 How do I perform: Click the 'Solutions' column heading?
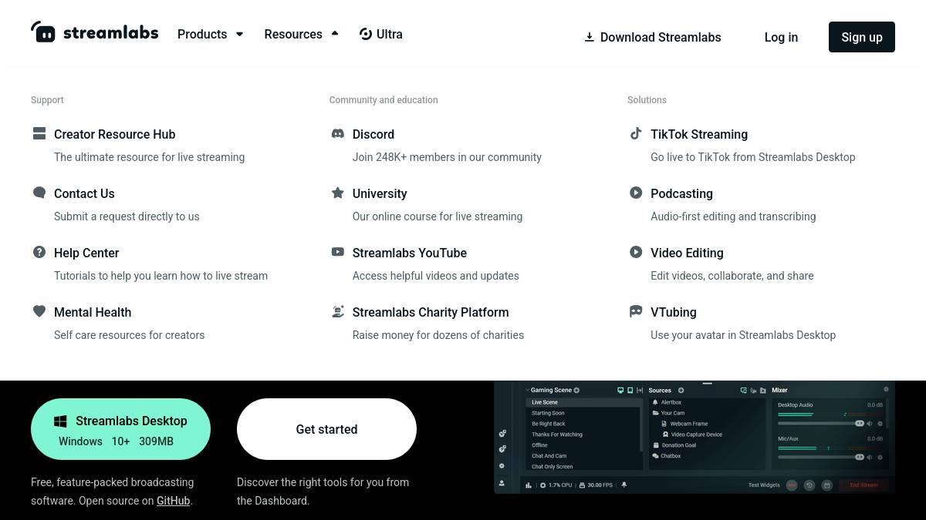647,100
